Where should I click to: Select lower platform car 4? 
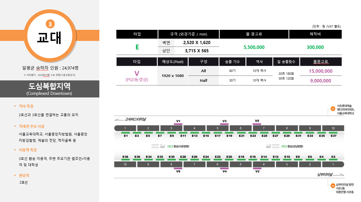pos(264,164)
